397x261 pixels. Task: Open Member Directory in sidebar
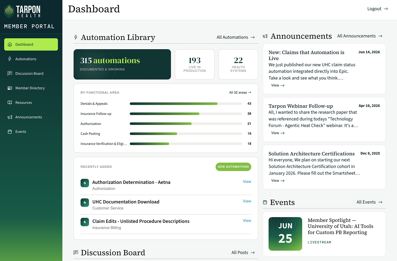pos(31,88)
